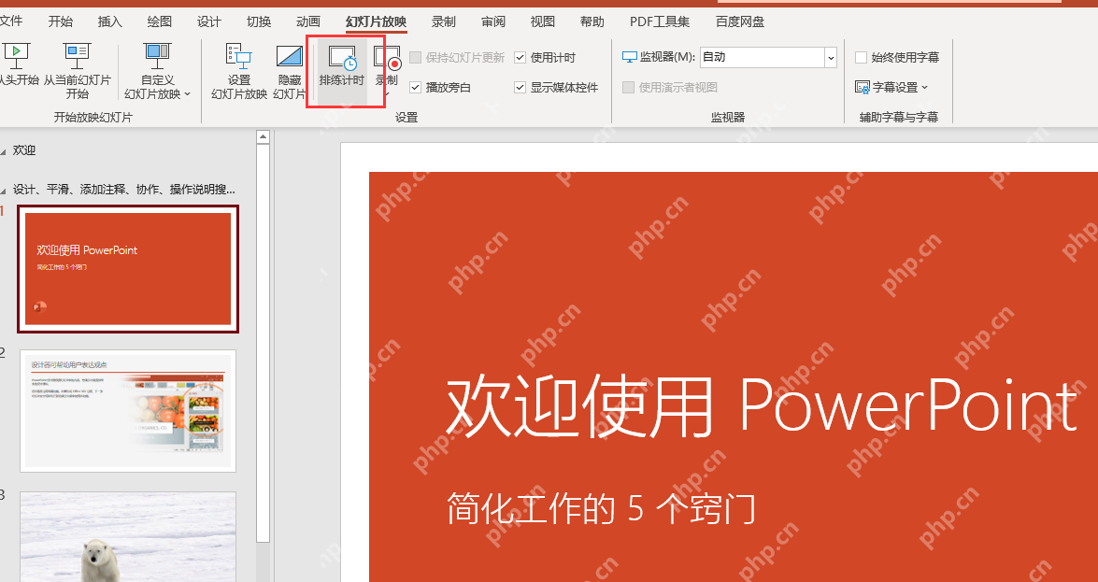
Task: Switch to the 视图 tab
Action: (543, 21)
